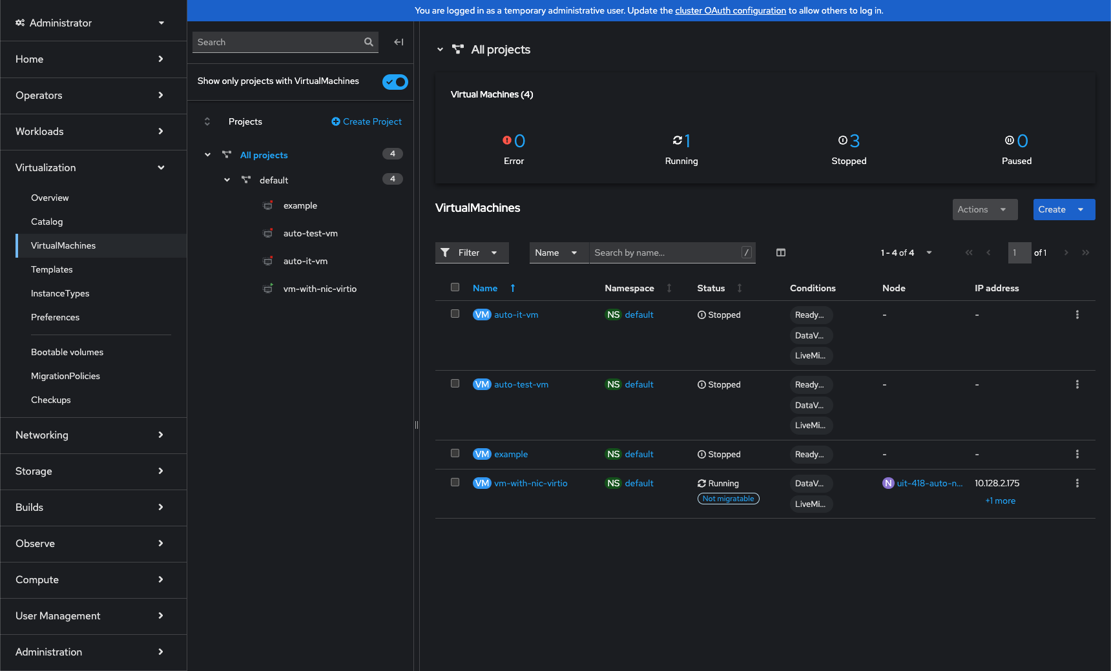Click the search magnifier icon in project panel
The width and height of the screenshot is (1111, 671).
tap(368, 42)
